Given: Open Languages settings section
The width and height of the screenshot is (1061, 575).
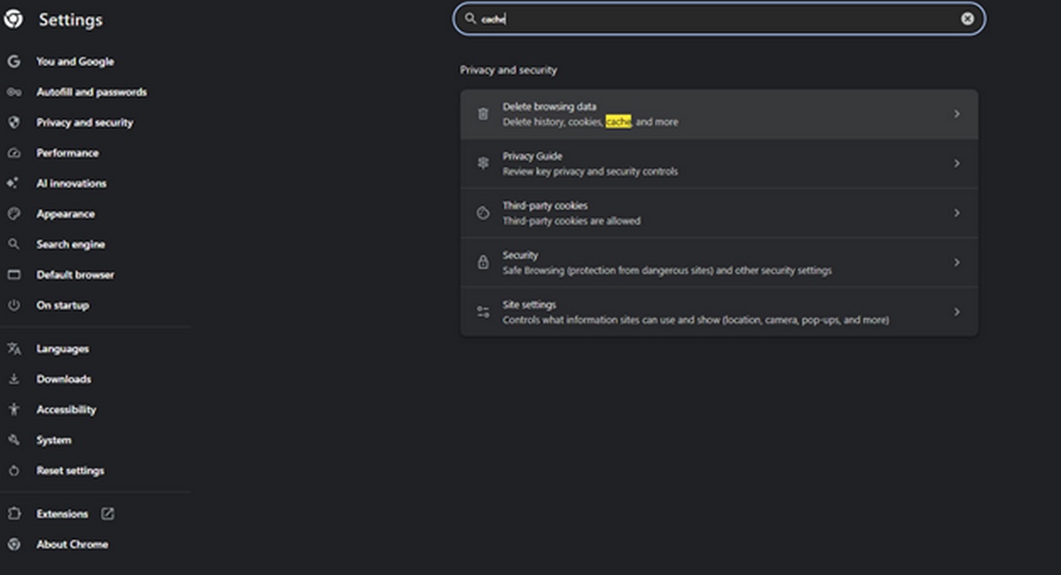Looking at the screenshot, I should coord(63,349).
